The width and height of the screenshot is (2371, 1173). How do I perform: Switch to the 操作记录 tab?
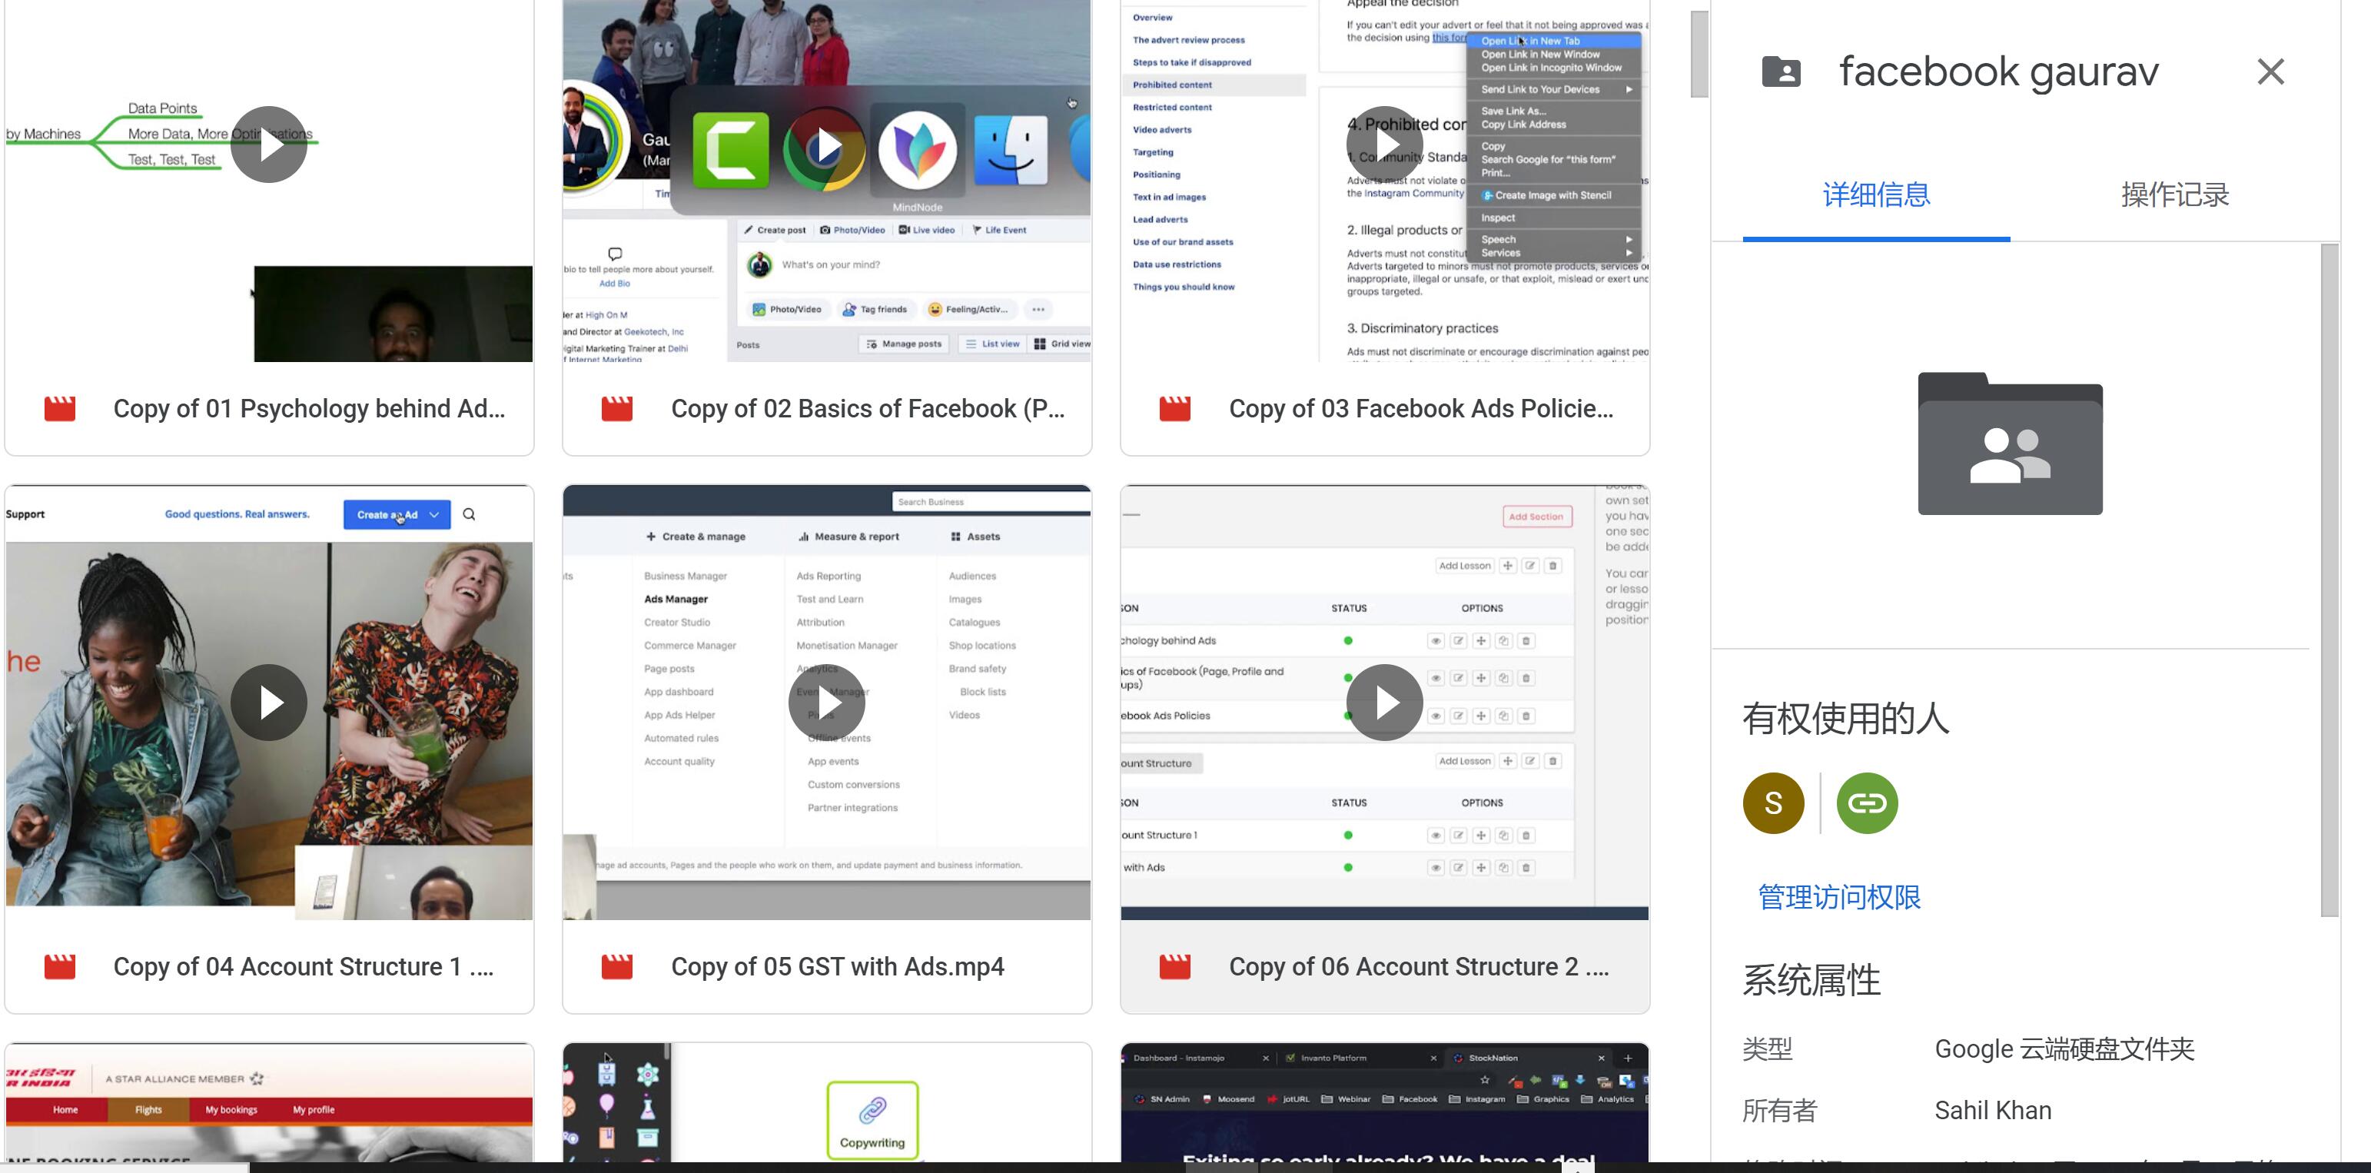[x=2175, y=195]
